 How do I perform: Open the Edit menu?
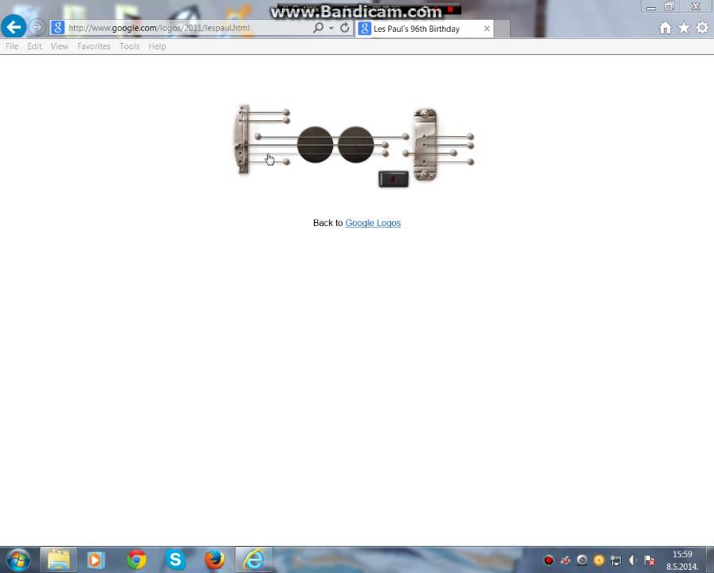[34, 46]
